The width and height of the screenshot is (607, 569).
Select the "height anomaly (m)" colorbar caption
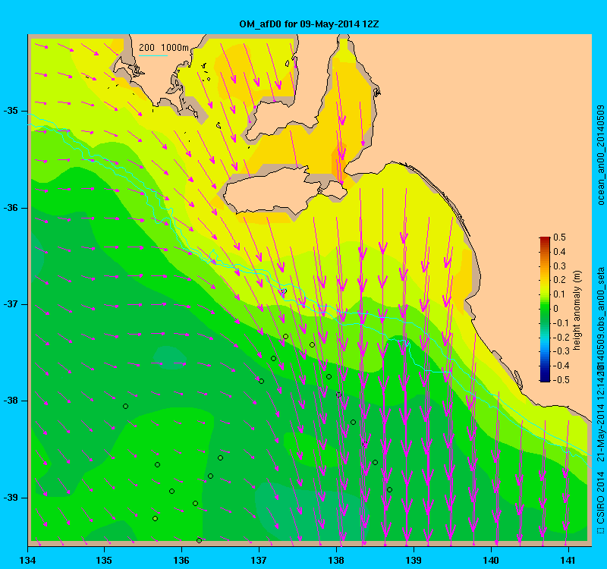[x=577, y=310]
